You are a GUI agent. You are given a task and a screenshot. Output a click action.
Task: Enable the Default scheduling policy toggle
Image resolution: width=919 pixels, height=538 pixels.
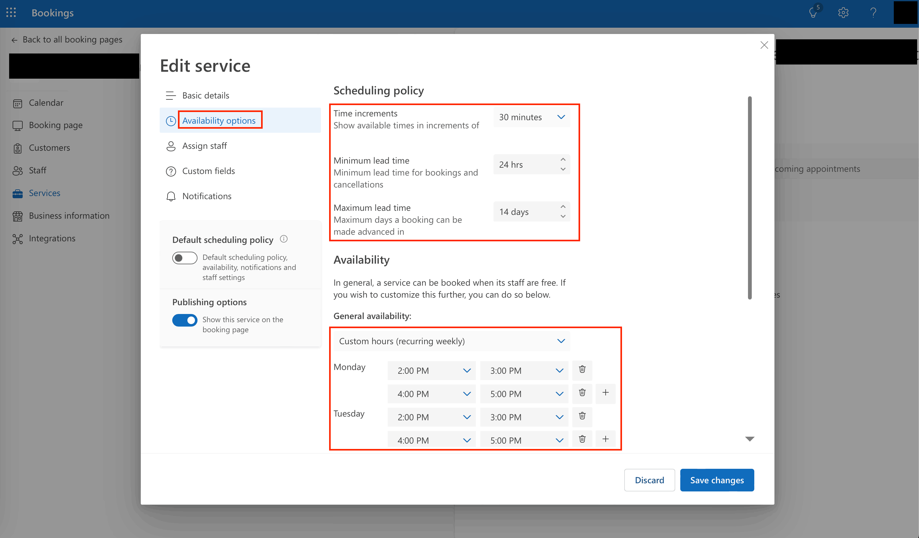185,258
